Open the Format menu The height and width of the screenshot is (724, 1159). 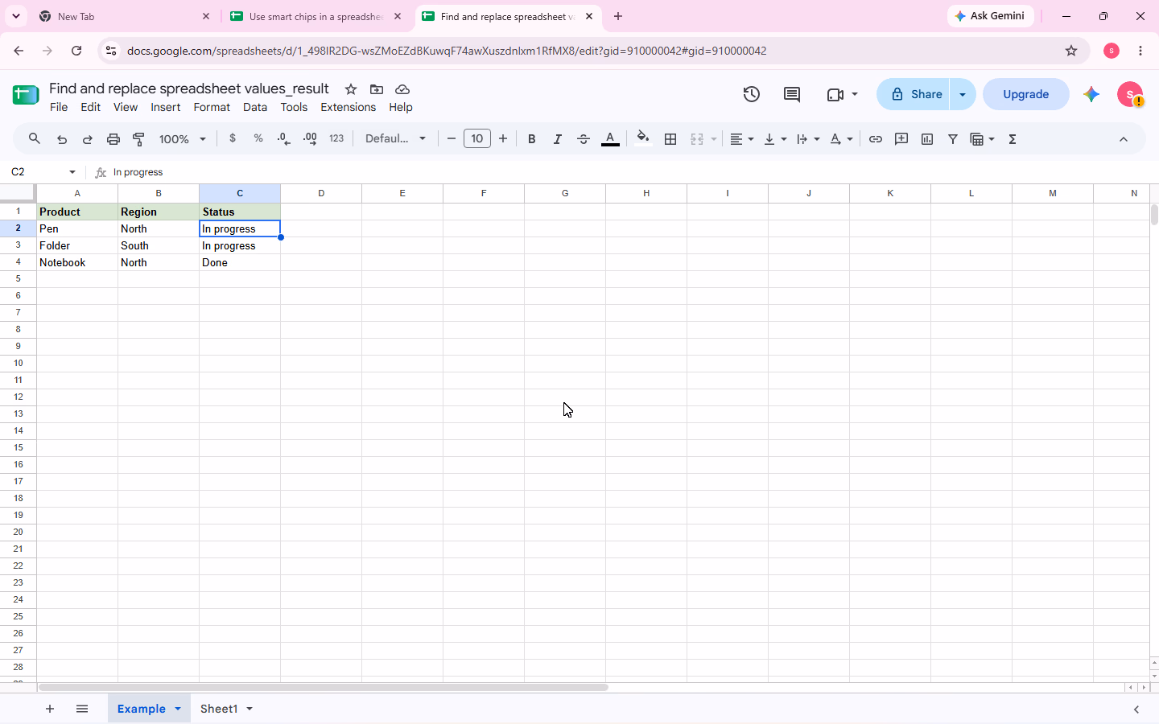pos(212,107)
